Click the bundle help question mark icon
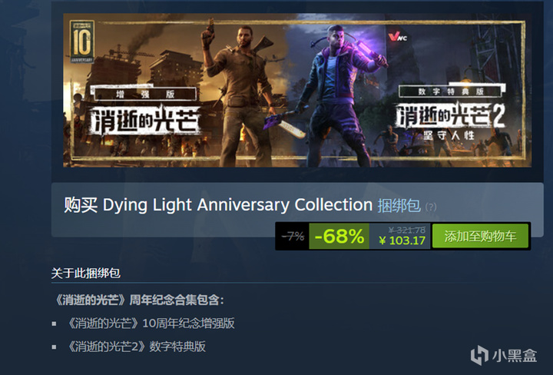Viewport: 553px width, 375px height. tap(431, 207)
